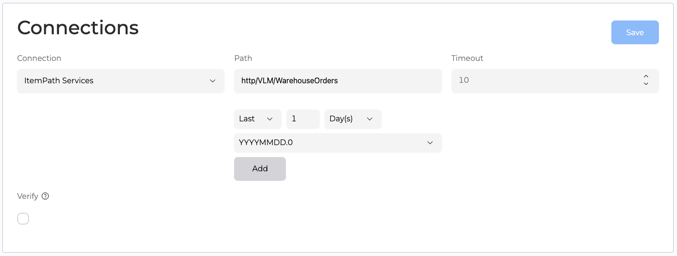Select the quantity field showing 1
Viewport: 677px width, 256px height.
click(303, 119)
